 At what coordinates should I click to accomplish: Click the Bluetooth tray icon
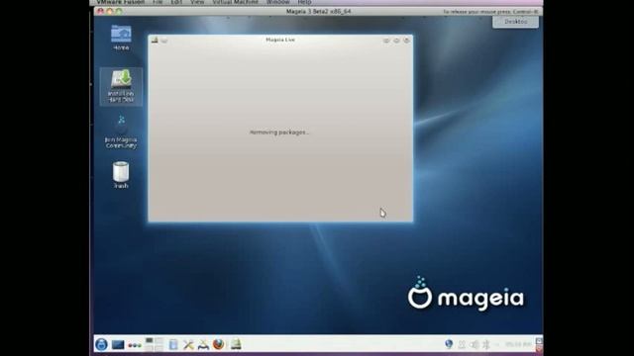point(486,344)
